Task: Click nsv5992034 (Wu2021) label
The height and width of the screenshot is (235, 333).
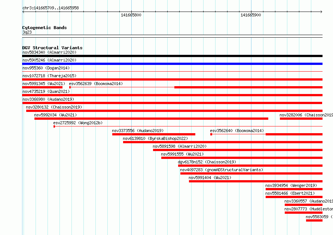Action: (55, 115)
